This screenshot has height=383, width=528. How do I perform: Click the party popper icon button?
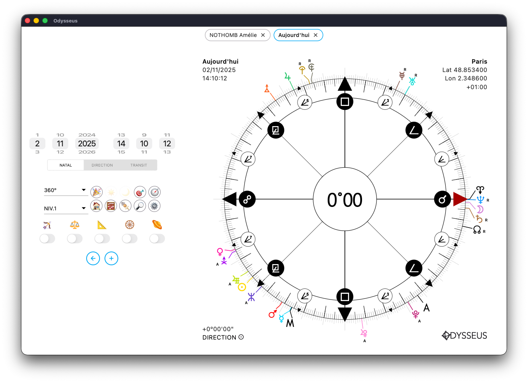pos(97,192)
